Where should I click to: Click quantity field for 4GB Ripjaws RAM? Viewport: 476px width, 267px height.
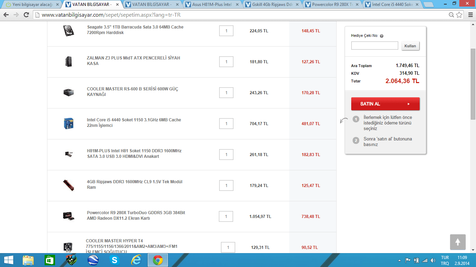[x=226, y=186]
